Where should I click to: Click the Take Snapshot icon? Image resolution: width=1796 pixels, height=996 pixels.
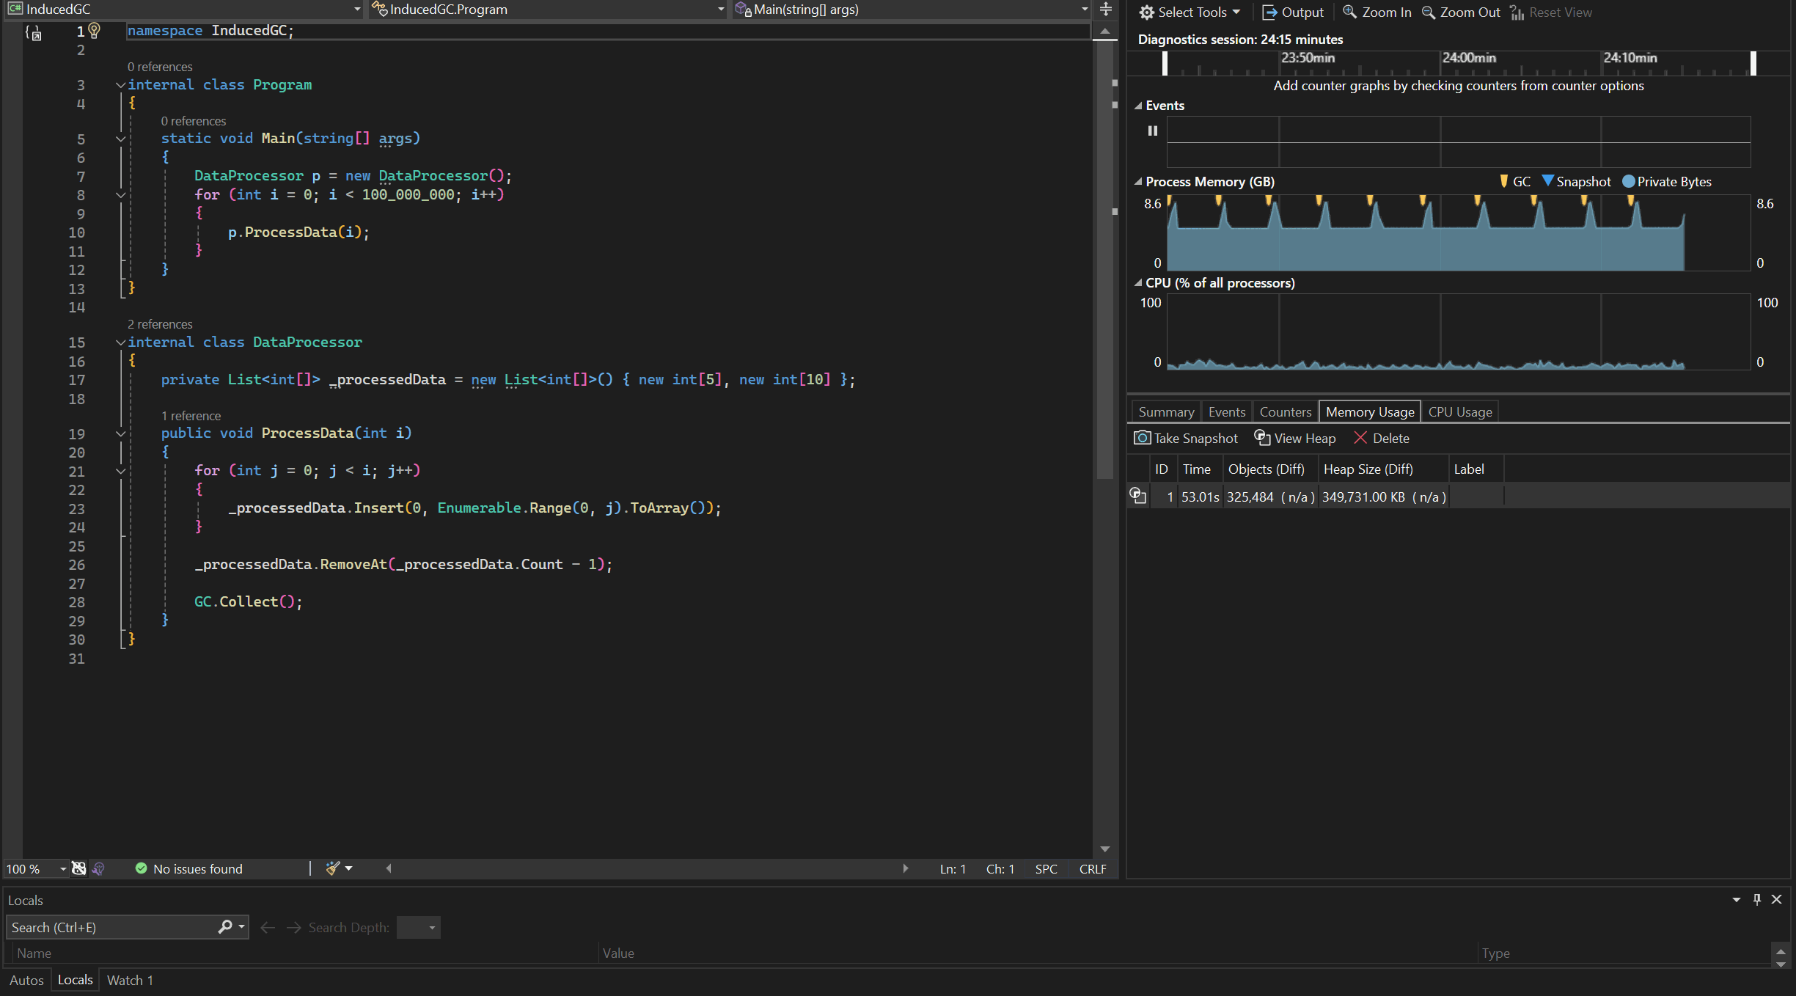tap(1140, 438)
